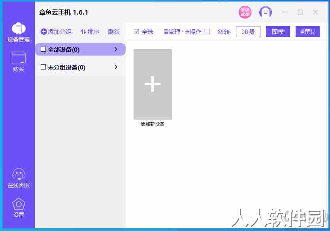Toggle the checkbox next to 步操作
Image resolution: width=330 pixels, height=231 pixels.
(207, 32)
